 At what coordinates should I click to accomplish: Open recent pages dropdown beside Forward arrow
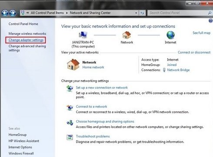click(18, 13)
